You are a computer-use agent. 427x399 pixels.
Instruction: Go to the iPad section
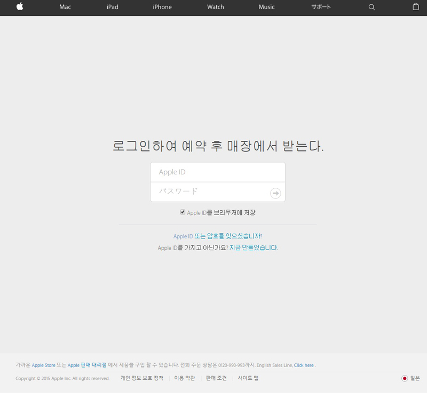[x=113, y=7]
